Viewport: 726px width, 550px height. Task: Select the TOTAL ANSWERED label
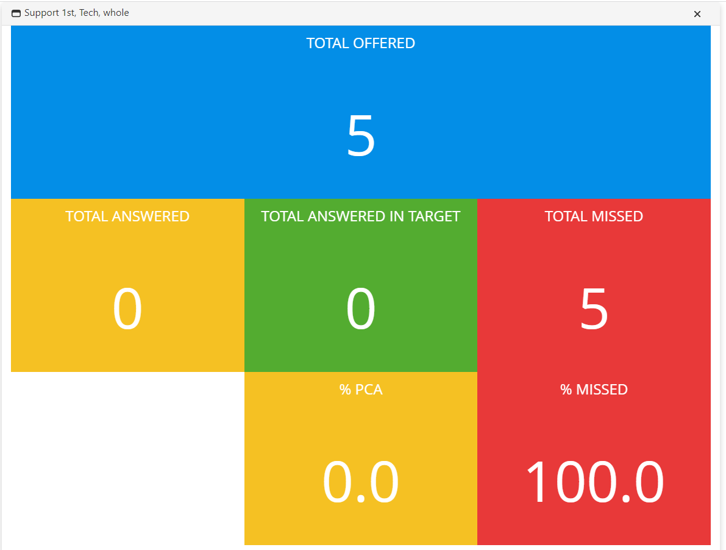127,216
